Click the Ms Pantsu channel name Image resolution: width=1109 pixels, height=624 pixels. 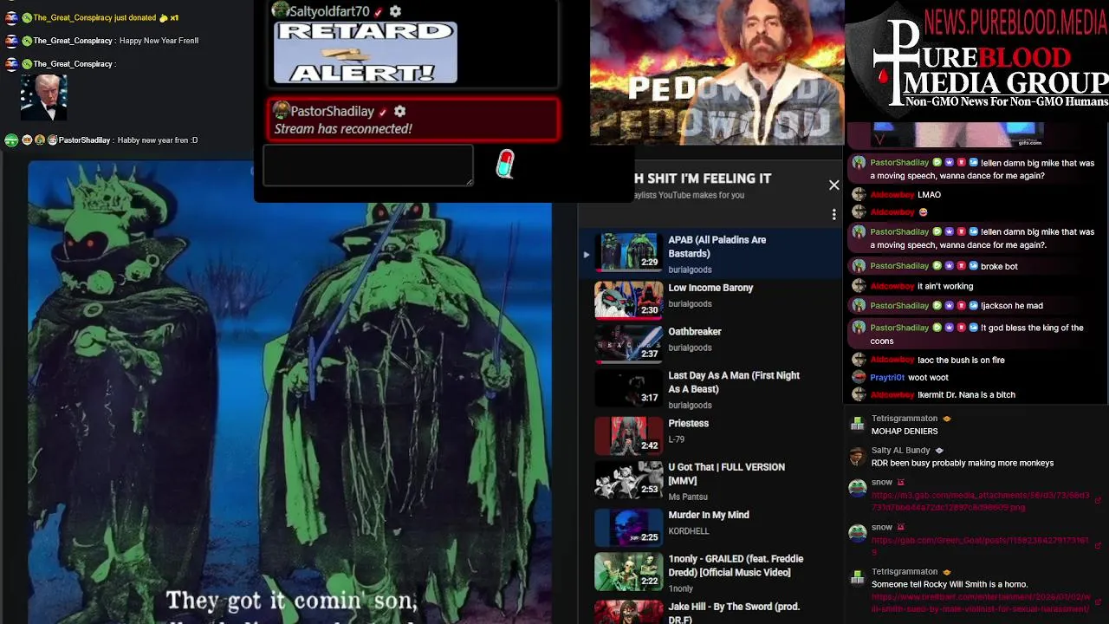[688, 497]
